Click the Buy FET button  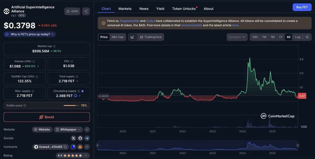[x=302, y=7]
